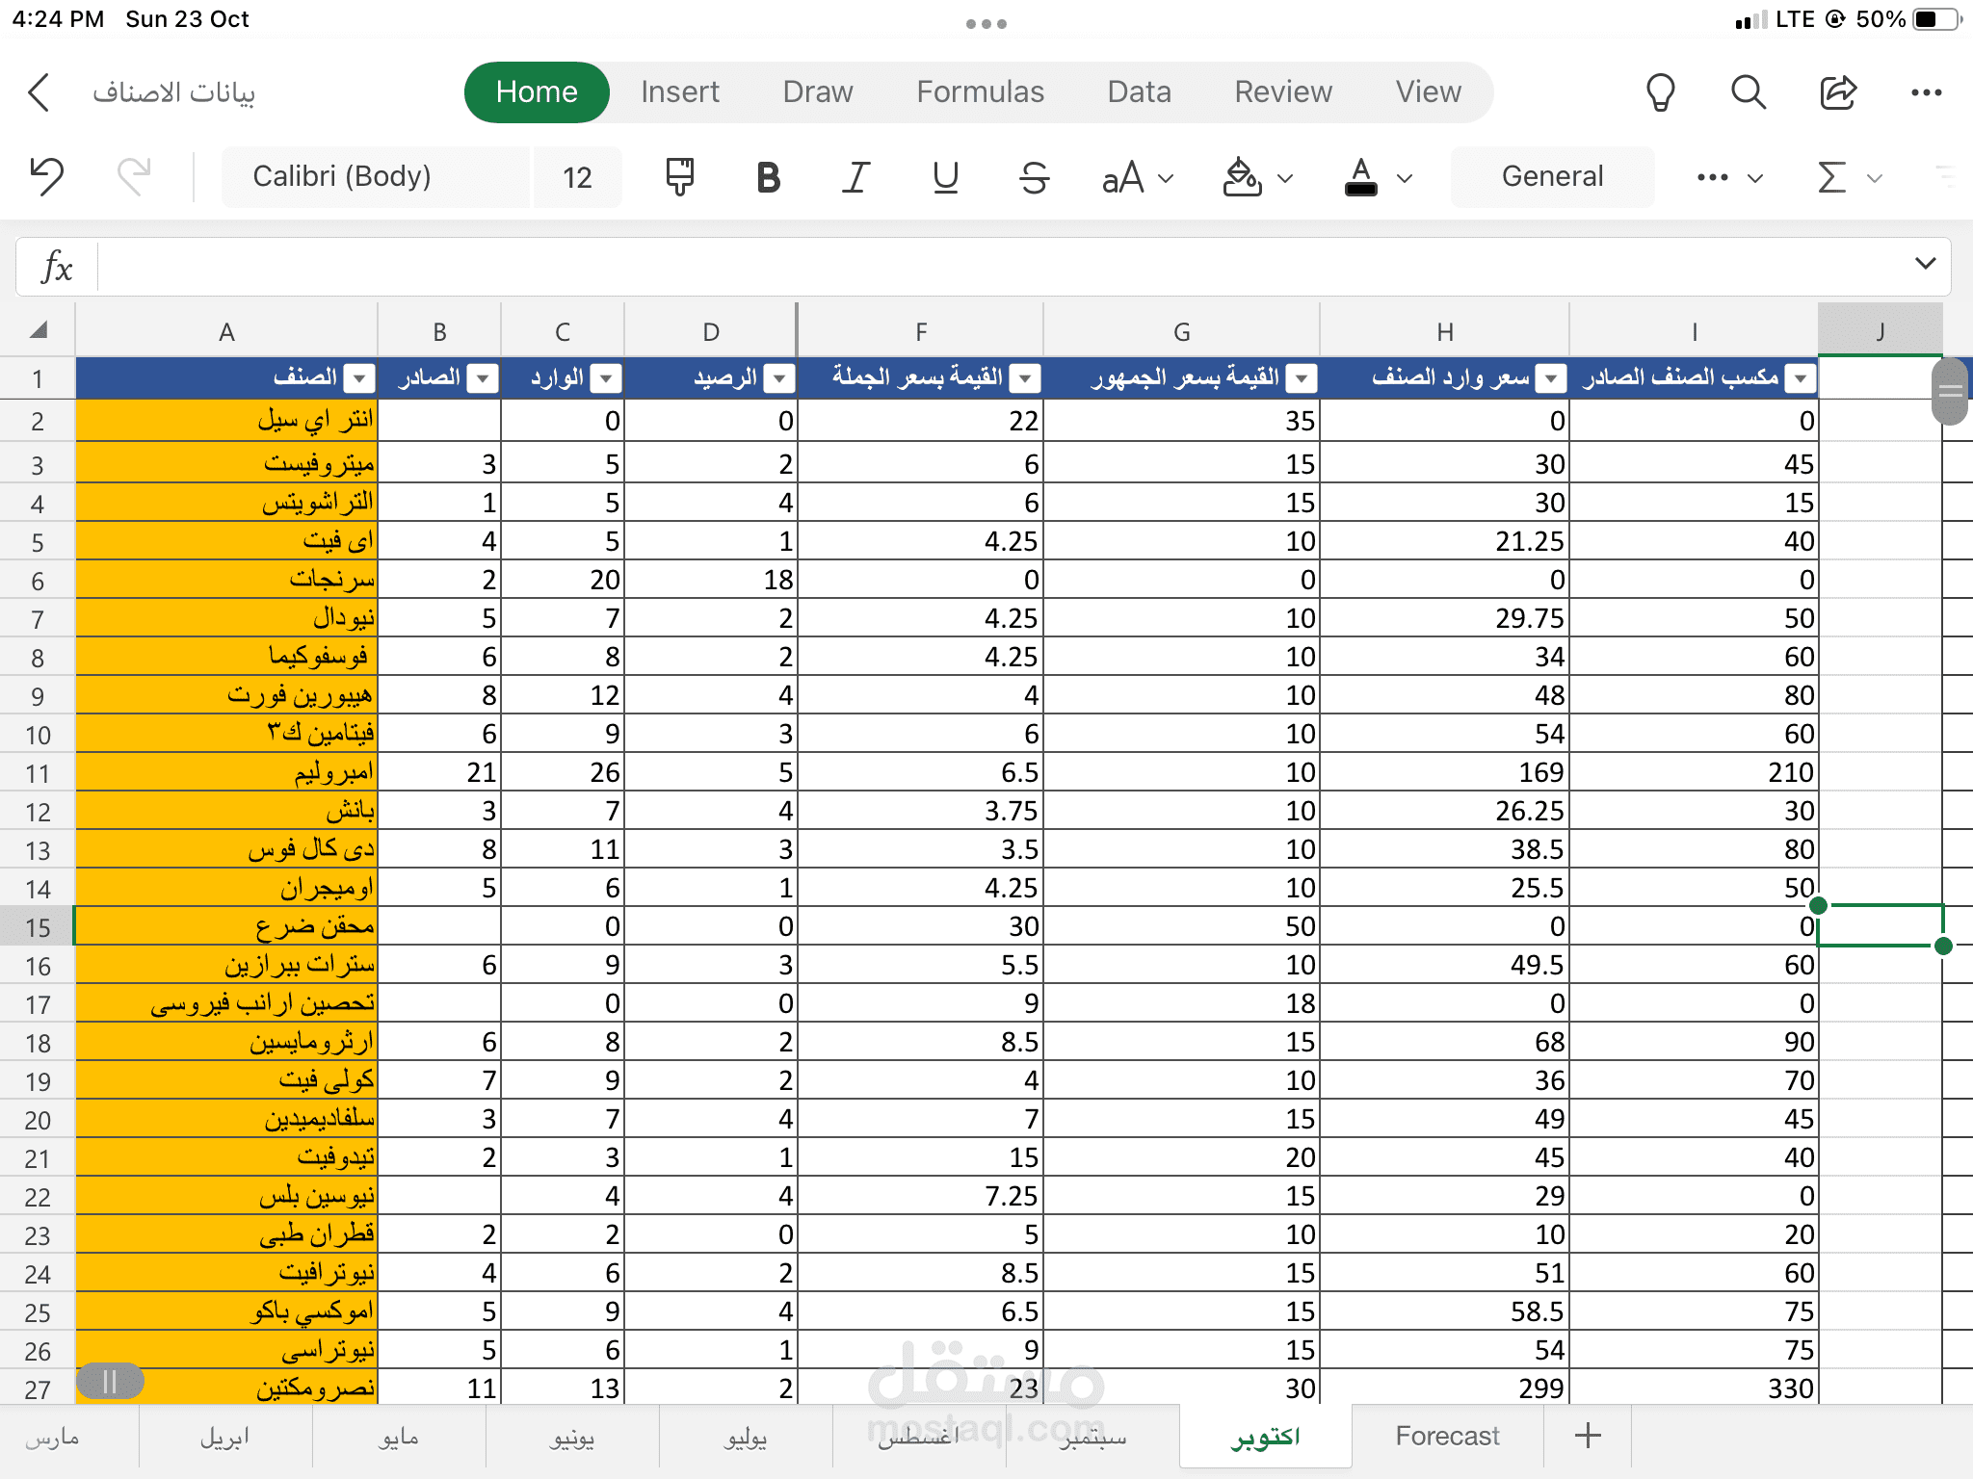This screenshot has width=1973, height=1479.
Task: Open filter arrow for الصادر column
Action: click(482, 378)
